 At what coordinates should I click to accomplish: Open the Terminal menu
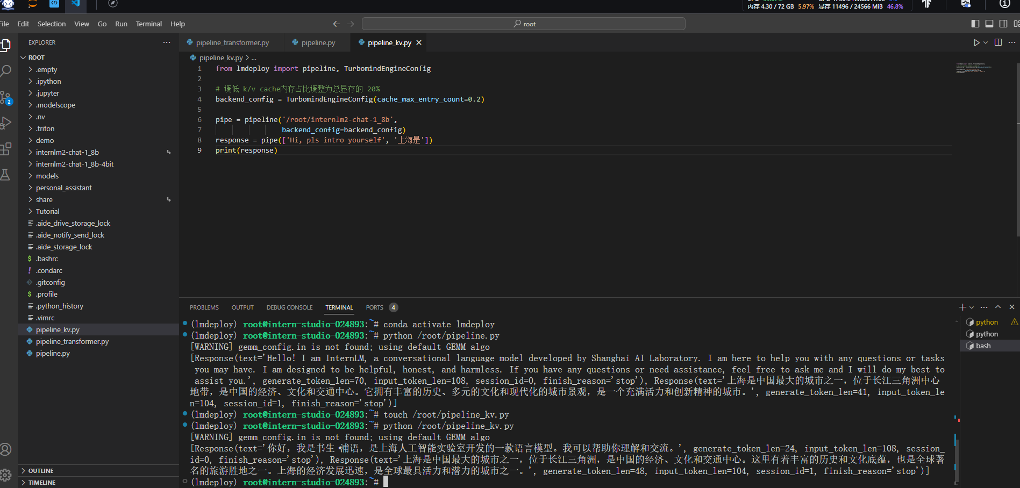[x=149, y=24]
